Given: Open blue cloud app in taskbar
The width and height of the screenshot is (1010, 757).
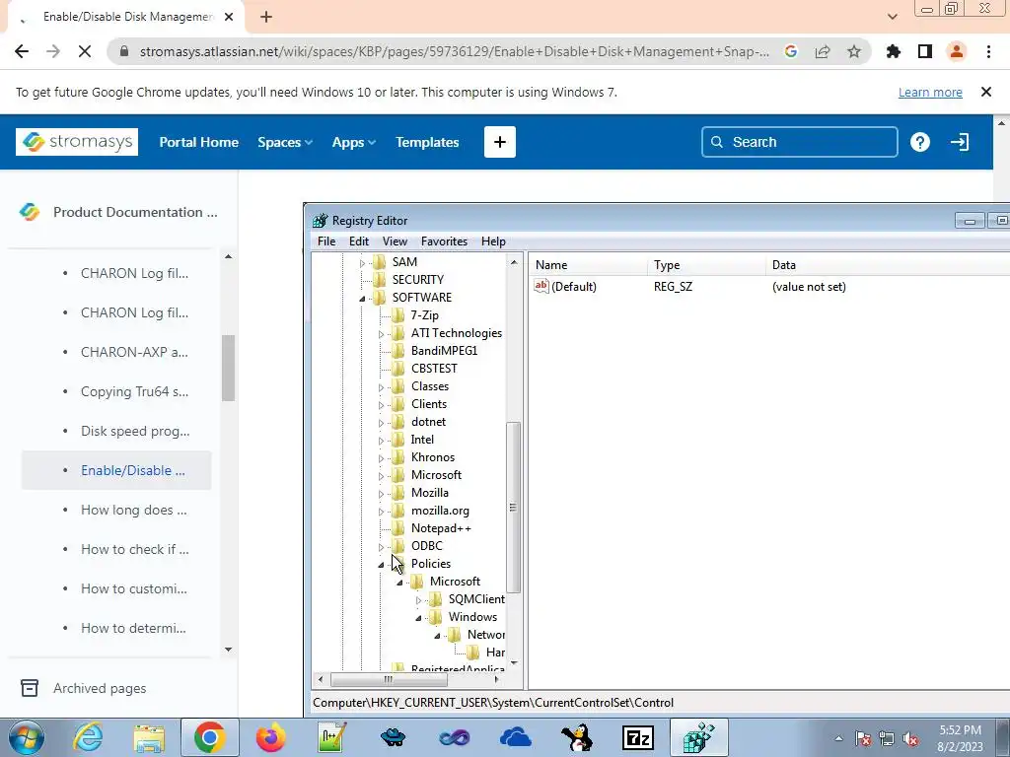Looking at the screenshot, I should (x=515, y=737).
